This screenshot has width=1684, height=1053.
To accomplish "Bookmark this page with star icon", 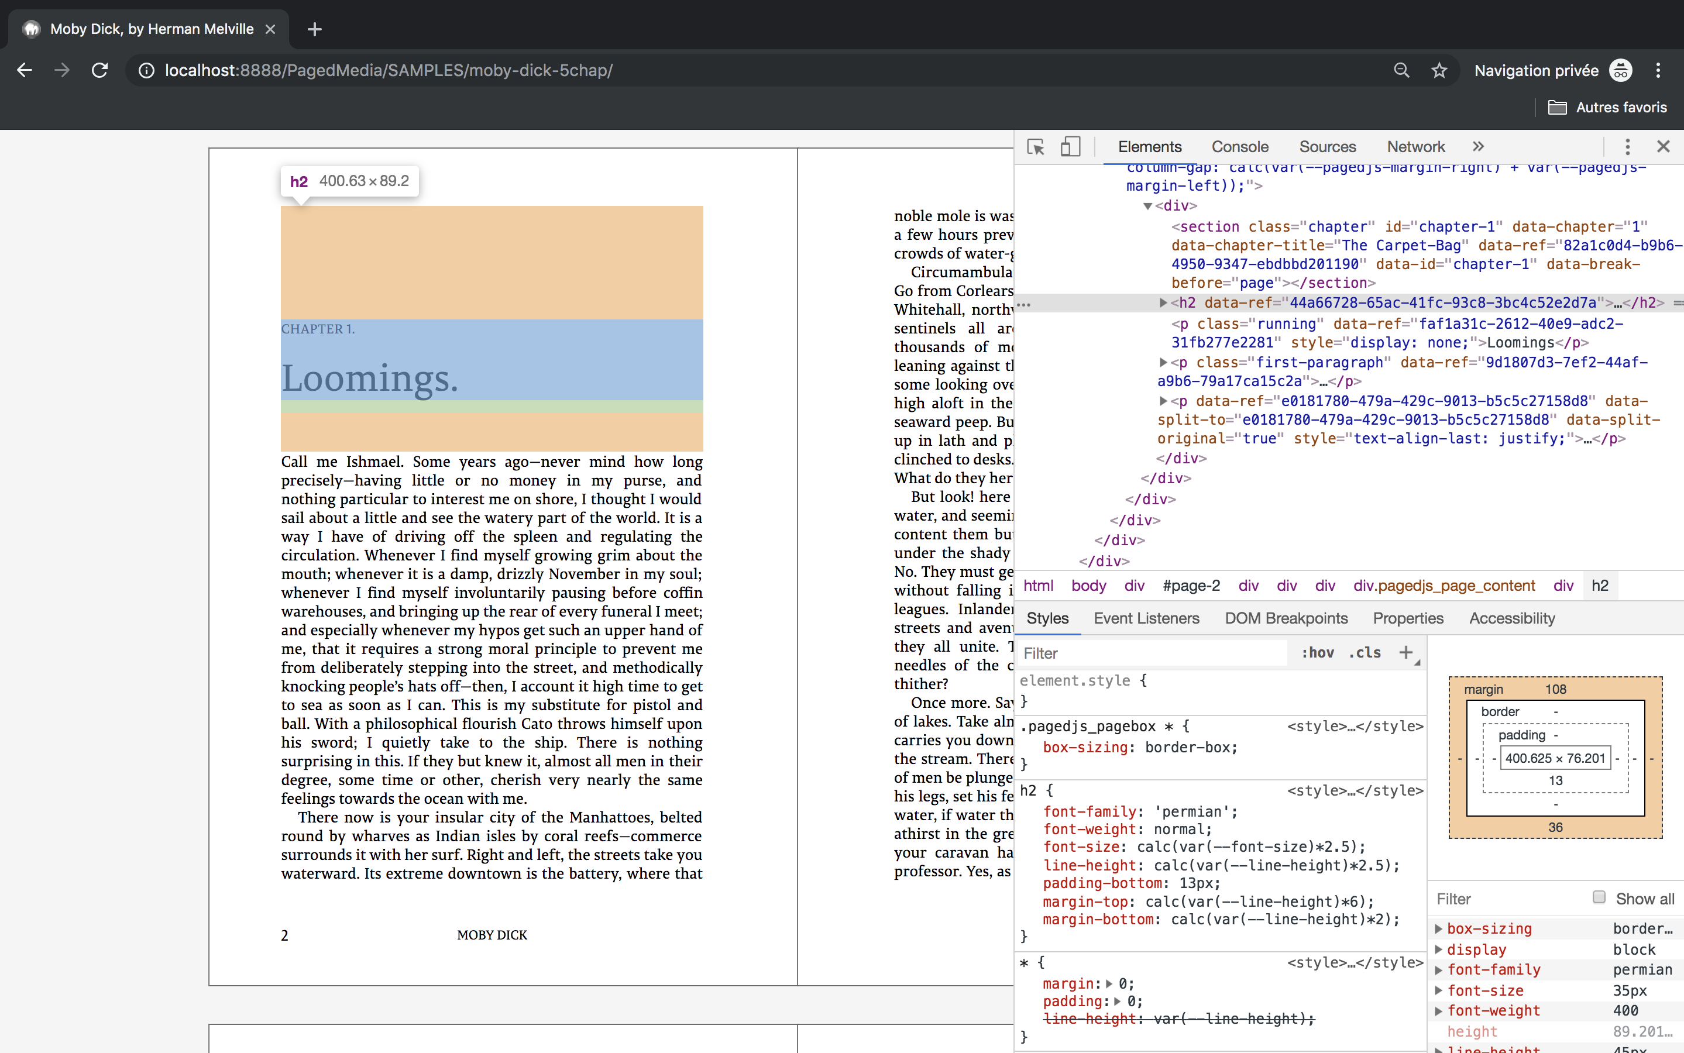I will pos(1439,70).
